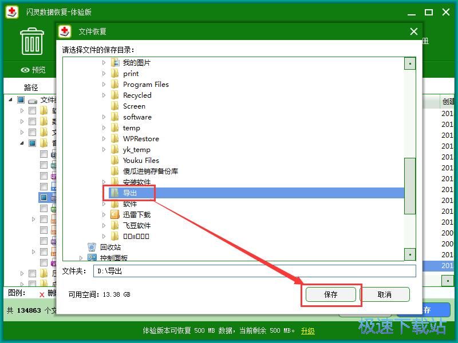Collapse the root 文件 node in main tree

(10, 99)
